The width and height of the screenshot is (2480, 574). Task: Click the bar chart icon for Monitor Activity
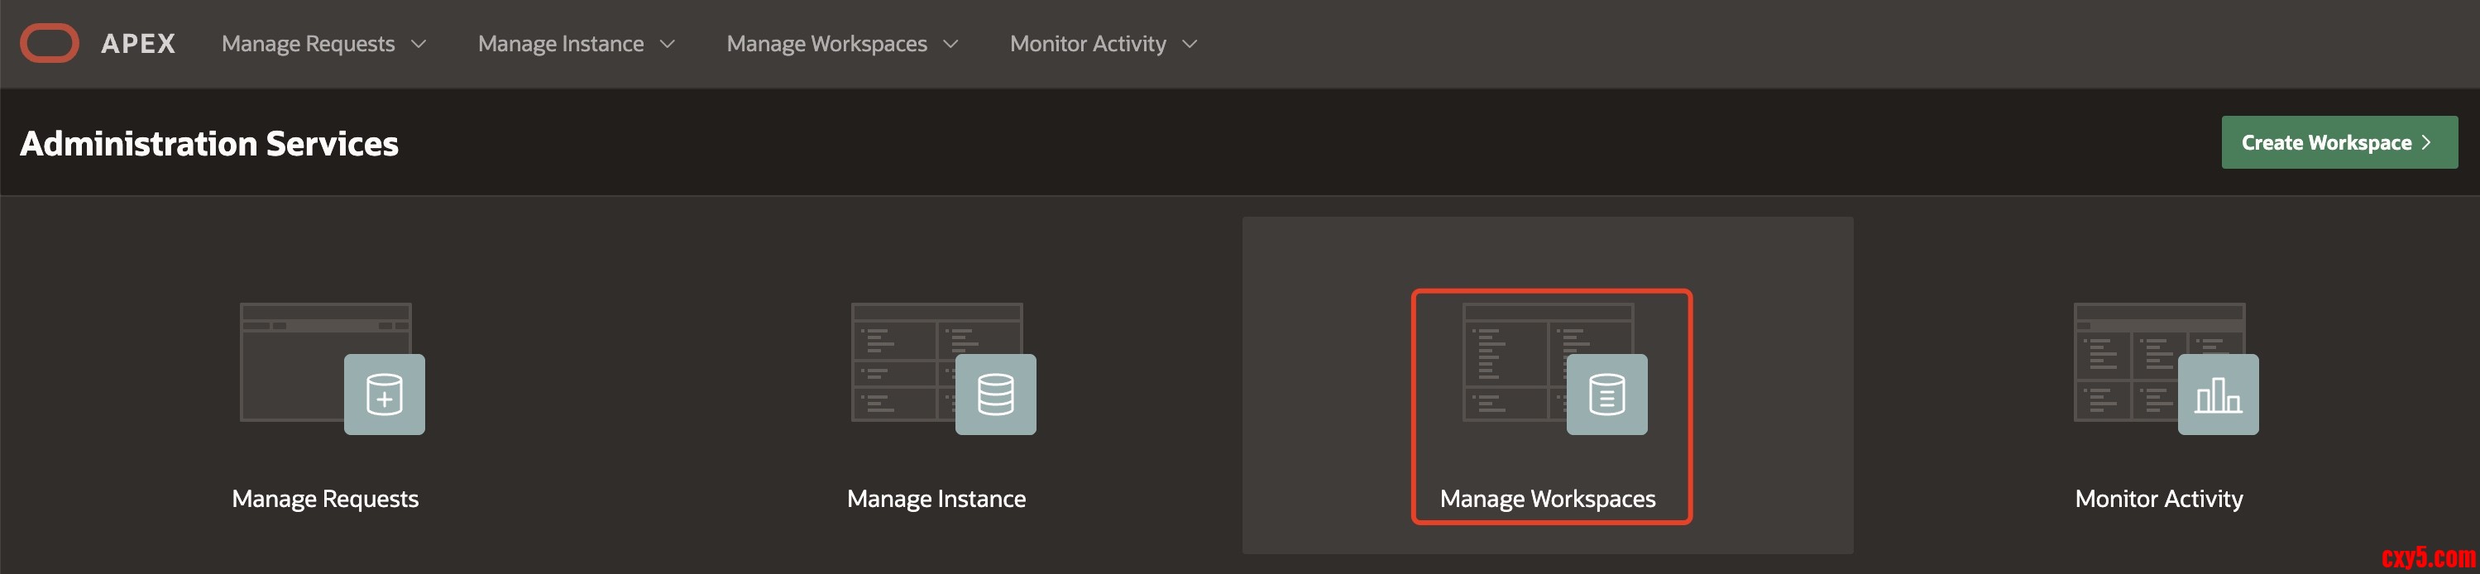pyautogui.click(x=2218, y=395)
